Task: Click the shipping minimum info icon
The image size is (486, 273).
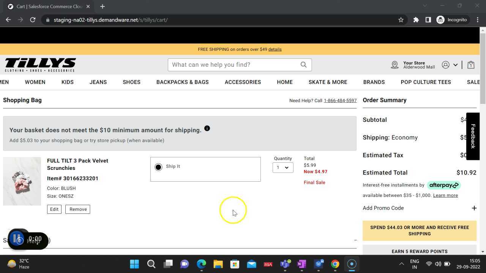Action: 207,129
